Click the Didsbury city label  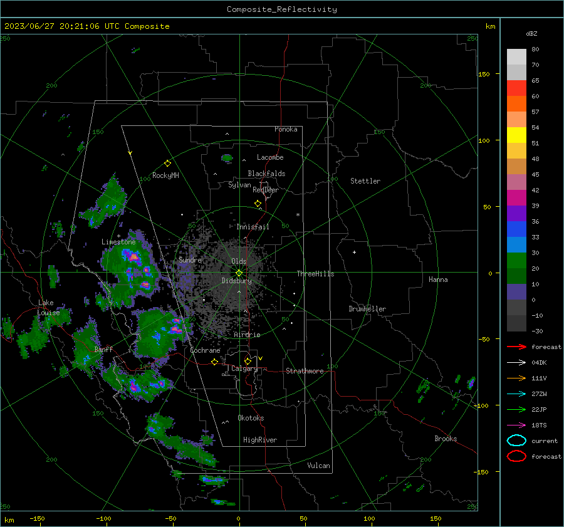[236, 281]
